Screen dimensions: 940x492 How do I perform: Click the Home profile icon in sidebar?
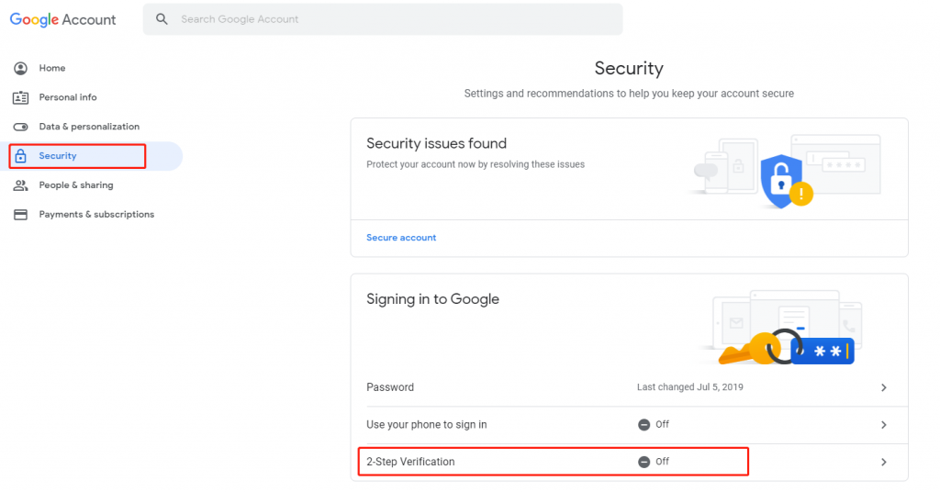click(x=20, y=68)
